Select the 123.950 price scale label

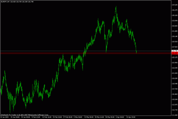[x=175, y=63]
